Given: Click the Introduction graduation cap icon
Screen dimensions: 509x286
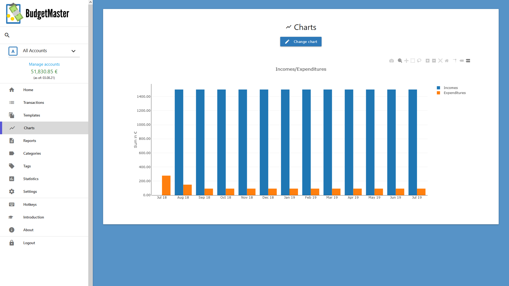Looking at the screenshot, I should 11,217.
